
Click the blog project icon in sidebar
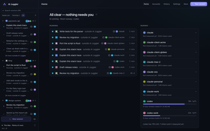(x=7, y=61)
